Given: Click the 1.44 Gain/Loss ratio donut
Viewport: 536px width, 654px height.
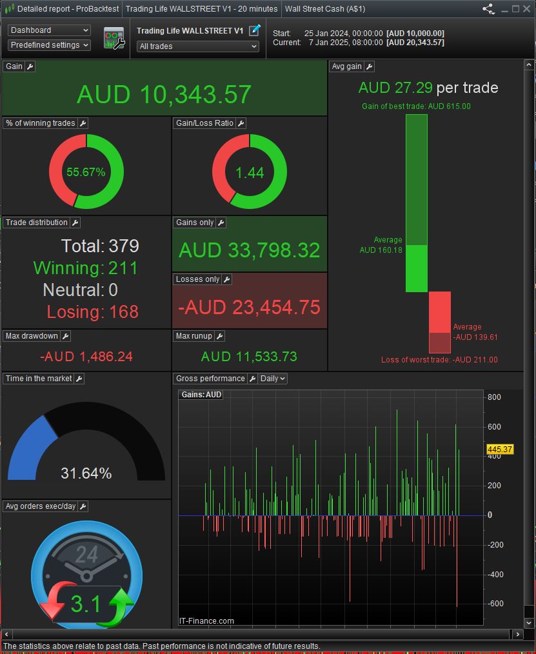Looking at the screenshot, I should 250,172.
